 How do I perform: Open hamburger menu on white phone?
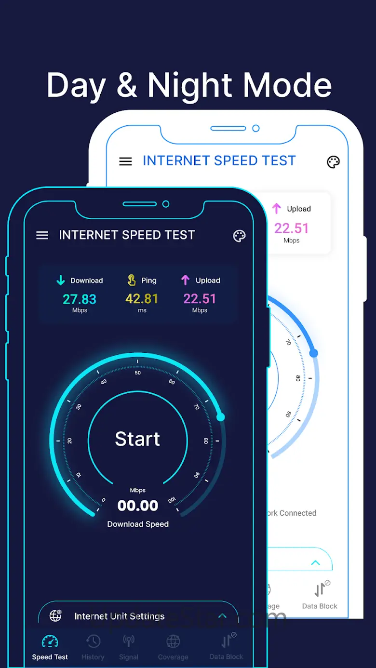point(125,161)
